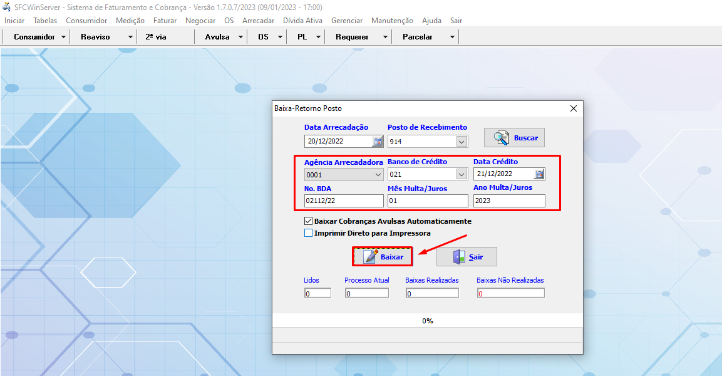Open calendar picker for Data Arrecadação
Image resolution: width=722 pixels, height=376 pixels.
click(x=378, y=142)
